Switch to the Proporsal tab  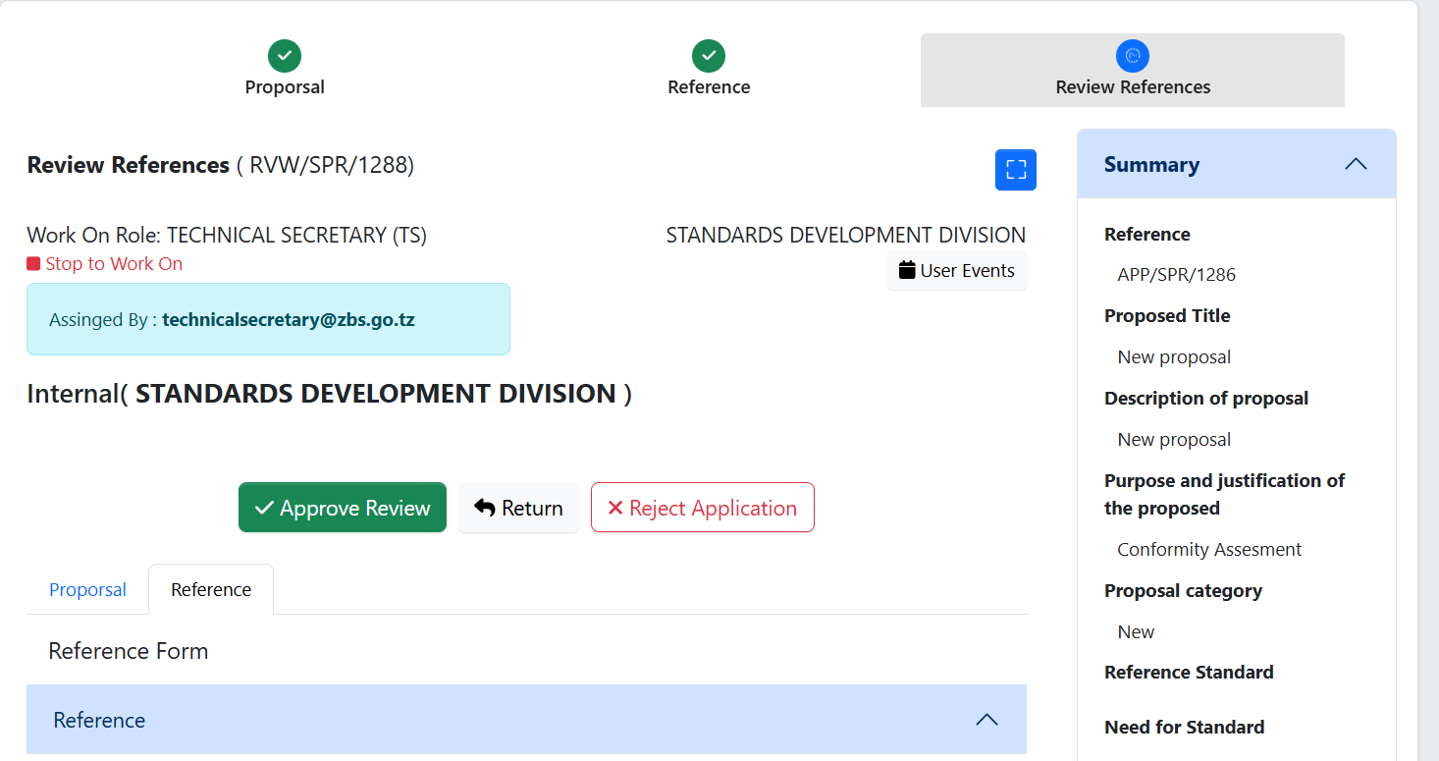[87, 590]
